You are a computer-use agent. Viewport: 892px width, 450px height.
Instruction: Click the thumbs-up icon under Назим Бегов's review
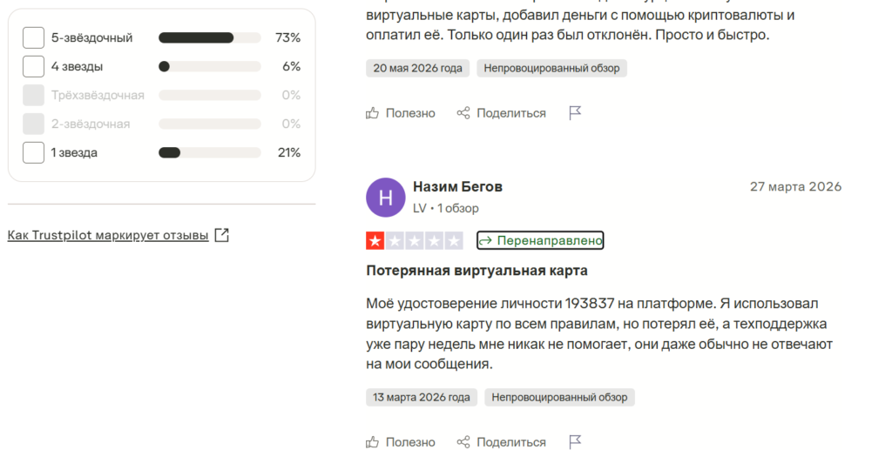click(373, 441)
